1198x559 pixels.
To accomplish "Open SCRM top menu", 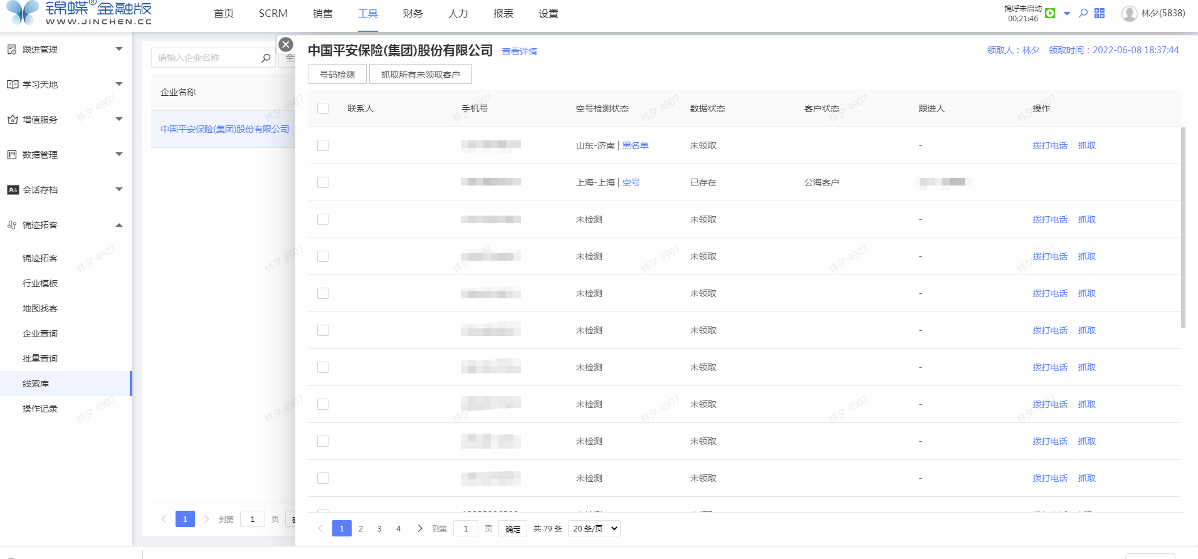I will coord(273,13).
